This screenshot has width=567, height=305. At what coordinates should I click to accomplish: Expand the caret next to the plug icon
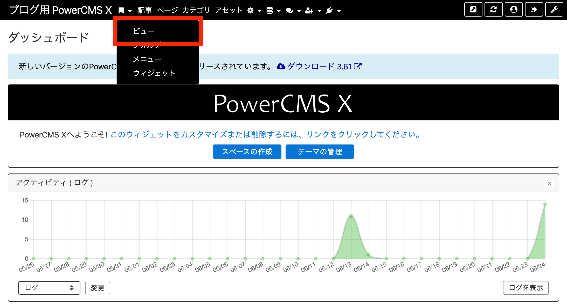339,11
